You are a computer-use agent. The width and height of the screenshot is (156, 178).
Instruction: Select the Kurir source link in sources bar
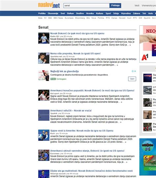[x=129, y=18]
